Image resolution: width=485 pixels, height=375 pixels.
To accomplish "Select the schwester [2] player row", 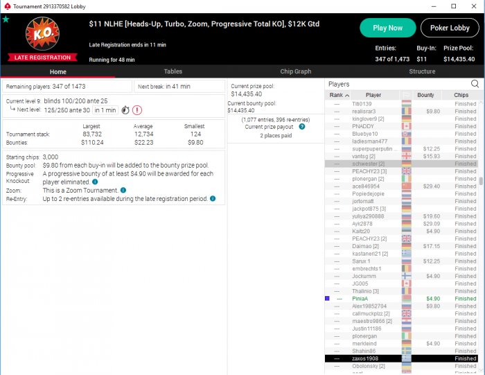I will click(401, 164).
